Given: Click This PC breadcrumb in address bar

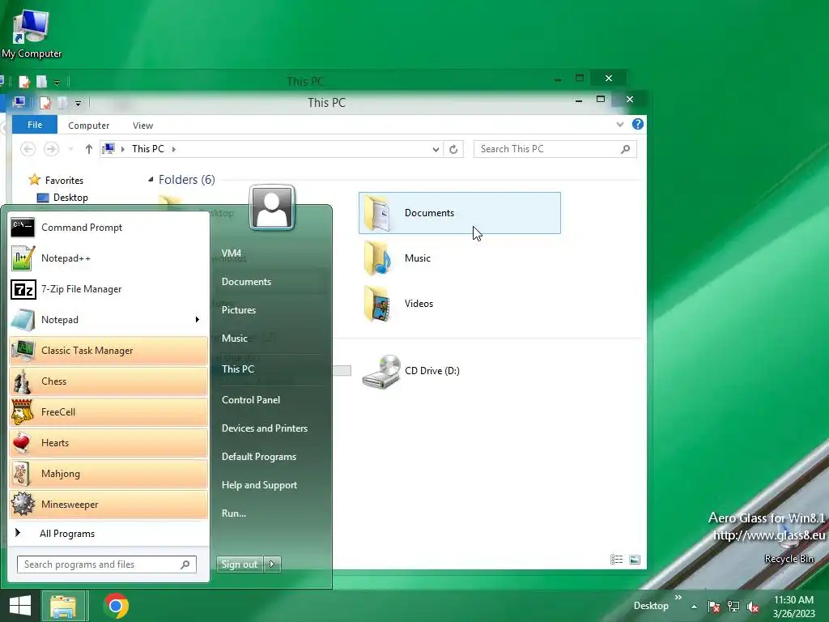Looking at the screenshot, I should (x=148, y=149).
